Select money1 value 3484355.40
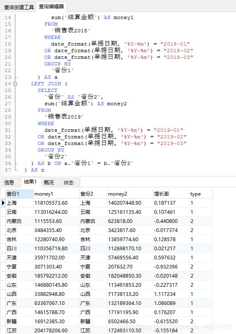This screenshot has height=334, width=236. 56,230
